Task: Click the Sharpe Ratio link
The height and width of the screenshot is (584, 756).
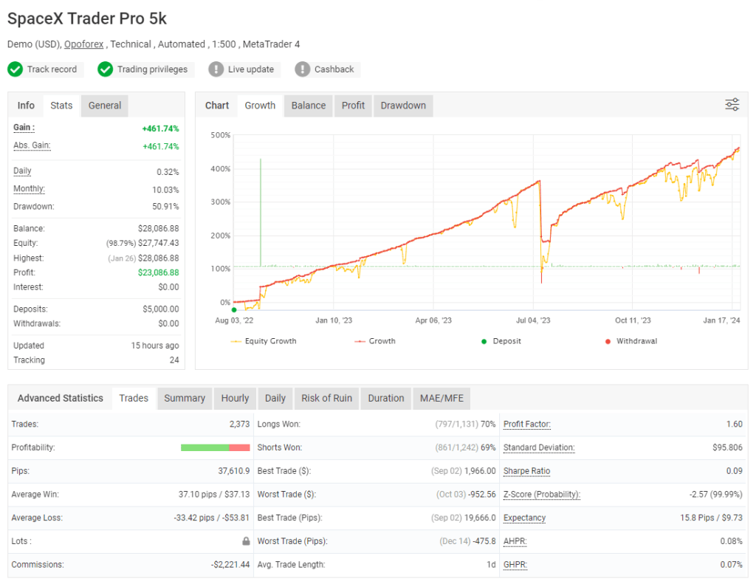Action: click(526, 471)
